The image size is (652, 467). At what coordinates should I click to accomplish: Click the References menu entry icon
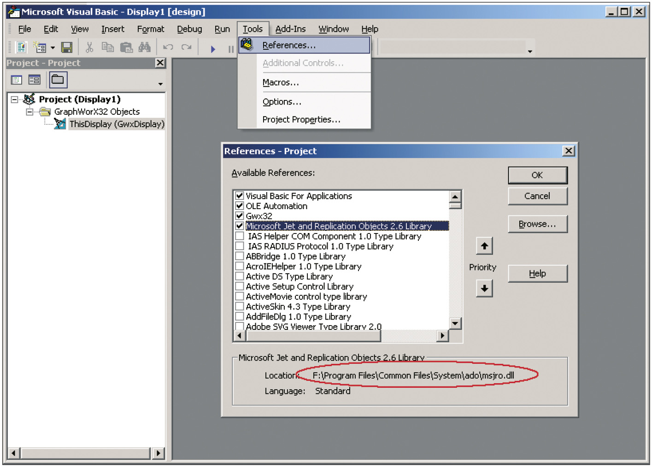click(247, 45)
